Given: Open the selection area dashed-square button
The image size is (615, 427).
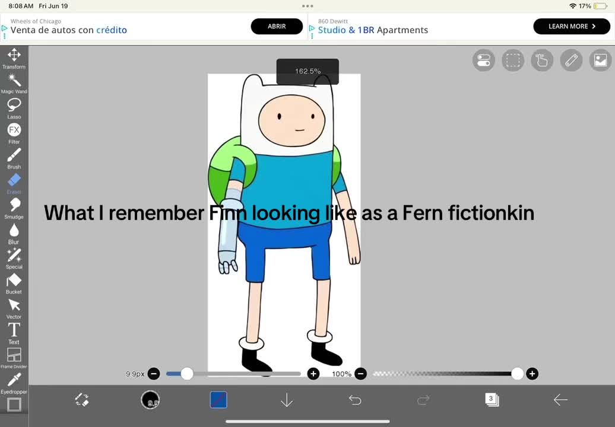Looking at the screenshot, I should tap(513, 60).
